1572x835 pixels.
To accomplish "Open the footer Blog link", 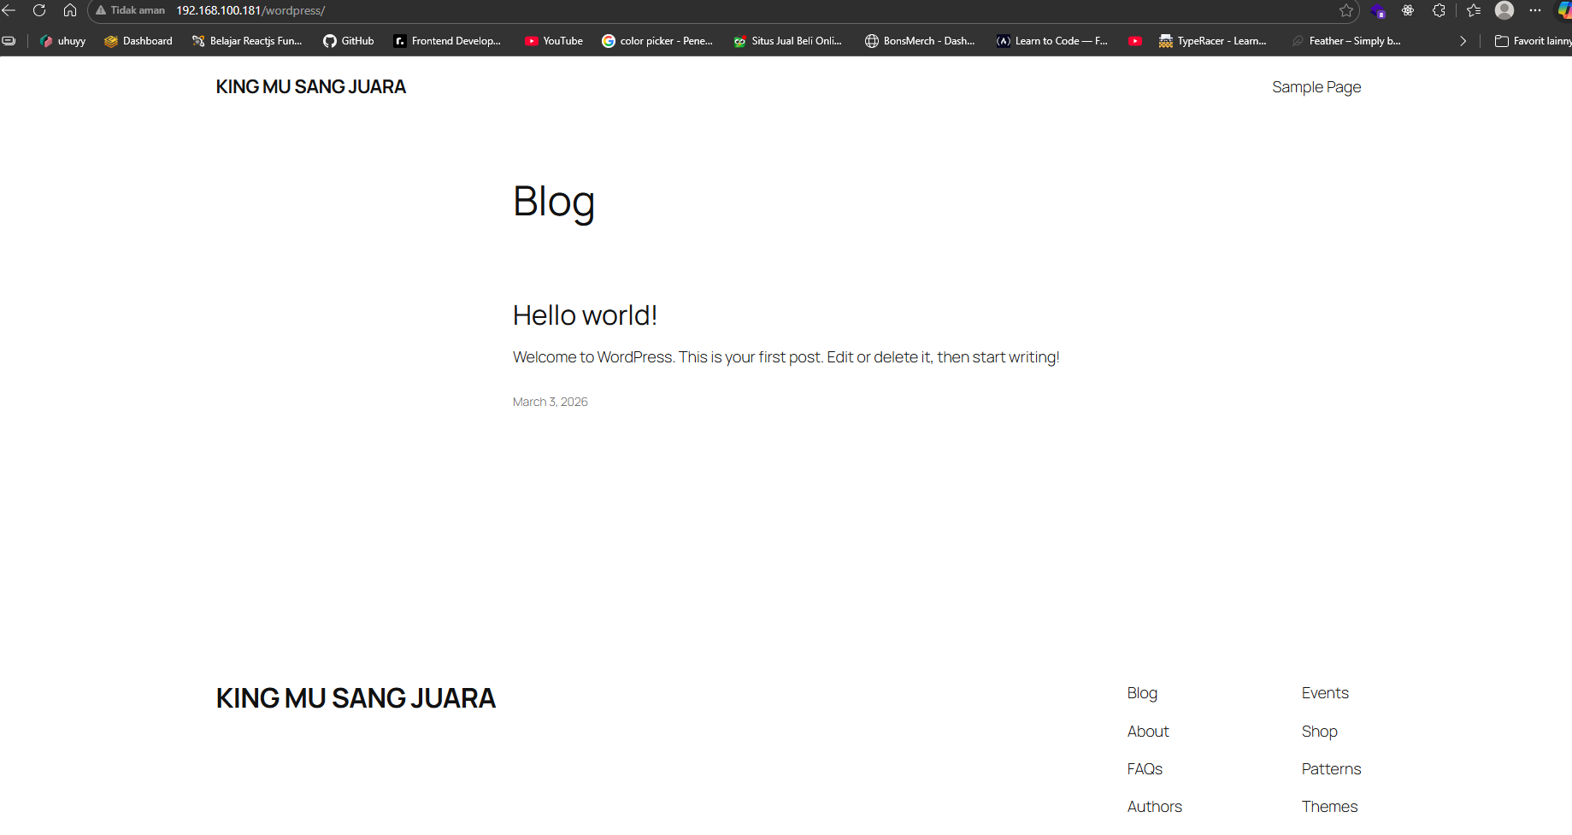I will click(x=1142, y=693).
